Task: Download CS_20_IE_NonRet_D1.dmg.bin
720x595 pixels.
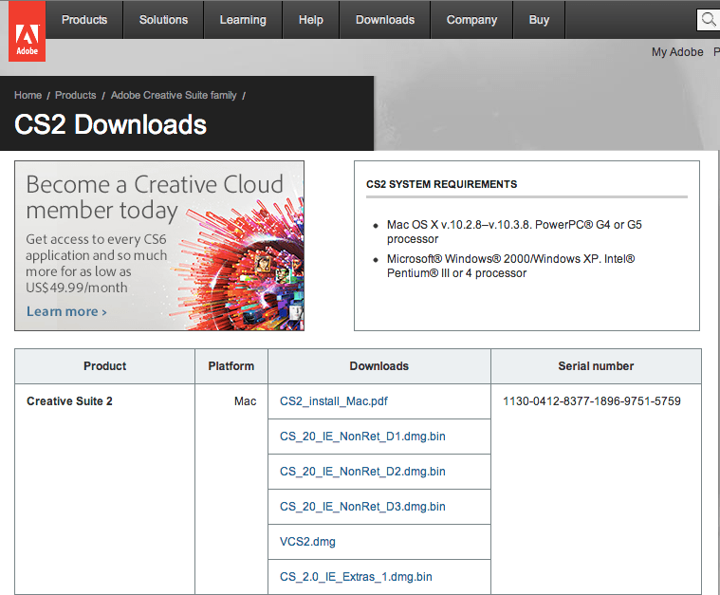Action: [362, 436]
